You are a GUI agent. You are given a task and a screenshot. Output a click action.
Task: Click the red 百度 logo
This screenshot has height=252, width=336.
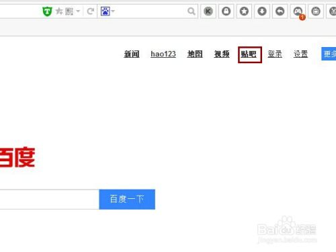pyautogui.click(x=17, y=157)
